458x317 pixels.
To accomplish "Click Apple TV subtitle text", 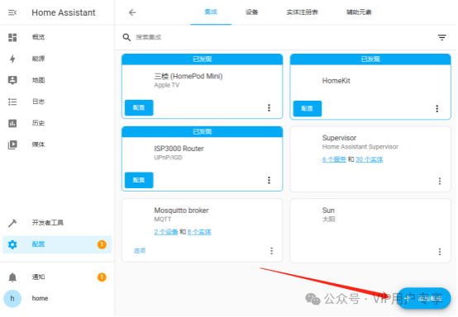I will (167, 86).
